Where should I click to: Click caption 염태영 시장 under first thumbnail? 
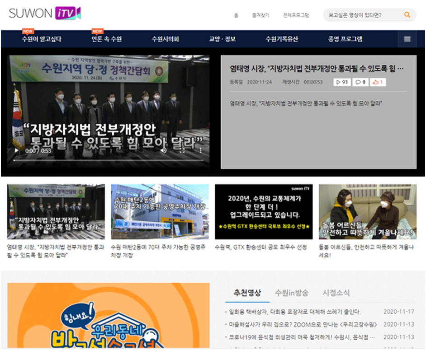point(56,251)
